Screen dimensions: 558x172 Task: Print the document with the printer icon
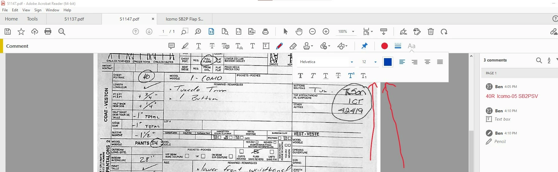click(x=48, y=32)
